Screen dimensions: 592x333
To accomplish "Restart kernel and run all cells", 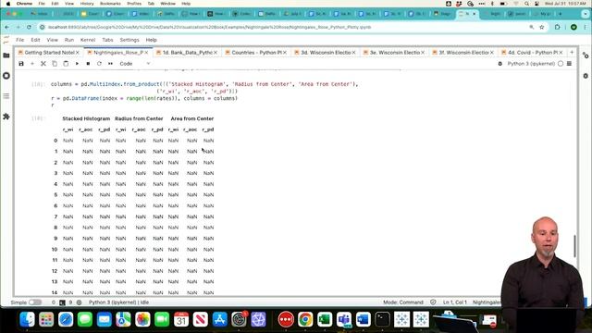I will pos(110,64).
